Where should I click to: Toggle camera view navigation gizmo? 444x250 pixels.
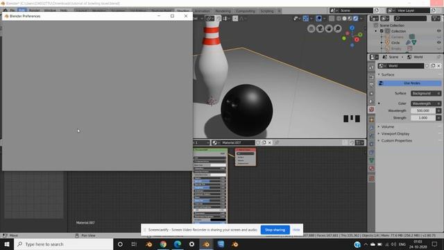(x=320, y=28)
